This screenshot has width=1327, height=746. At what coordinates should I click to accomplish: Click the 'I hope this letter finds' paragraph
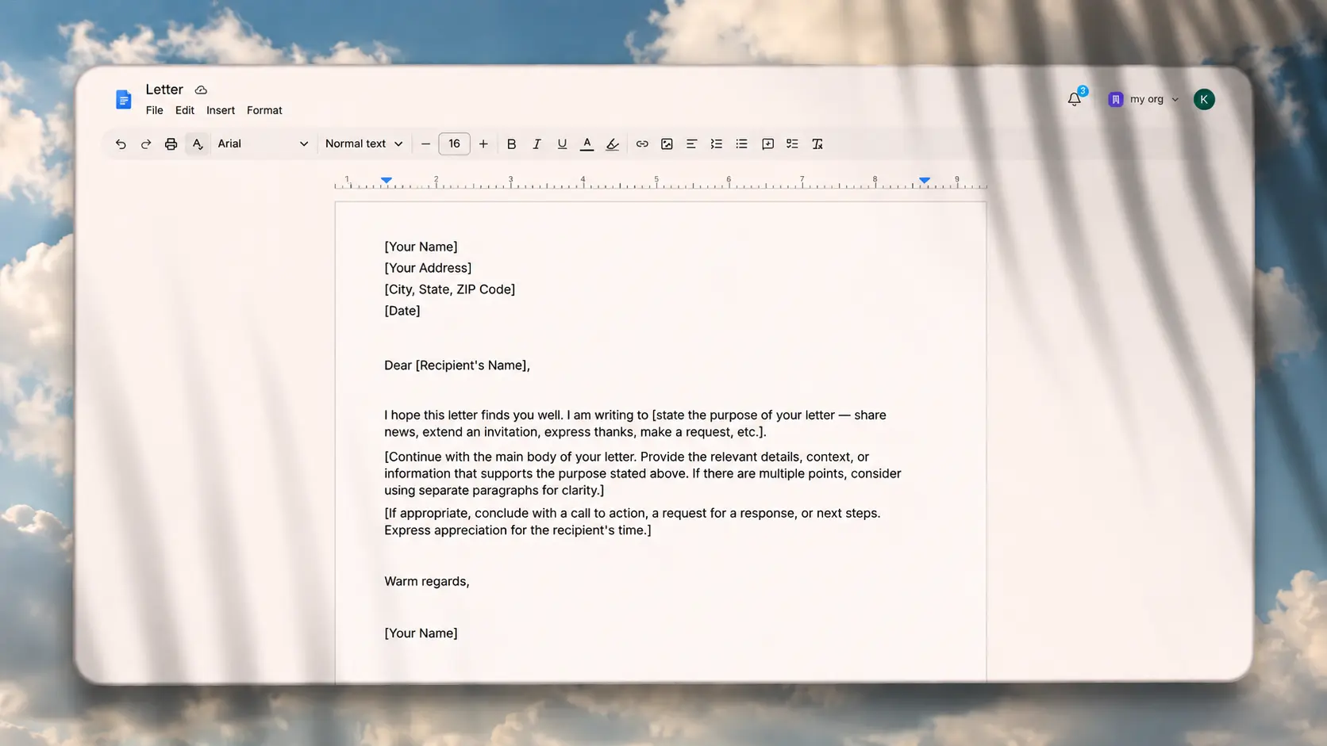pyautogui.click(x=635, y=423)
